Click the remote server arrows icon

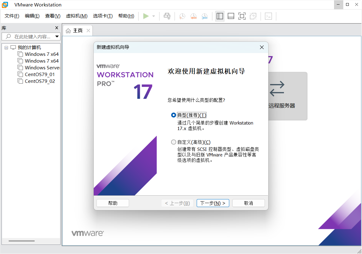click(277, 89)
